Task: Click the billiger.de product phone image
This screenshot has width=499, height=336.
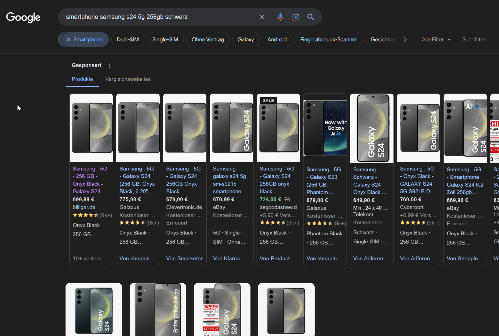Action: tap(91, 128)
